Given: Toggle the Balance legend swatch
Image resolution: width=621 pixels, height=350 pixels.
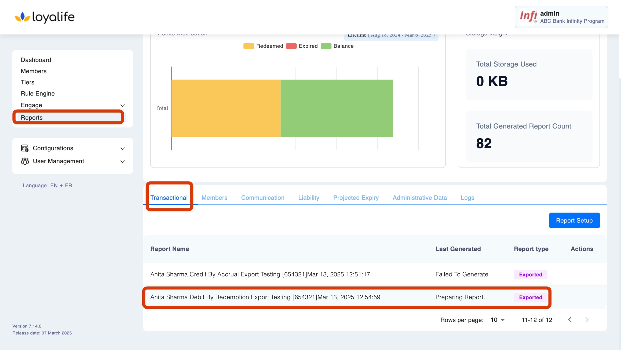Looking at the screenshot, I should tap(326, 46).
